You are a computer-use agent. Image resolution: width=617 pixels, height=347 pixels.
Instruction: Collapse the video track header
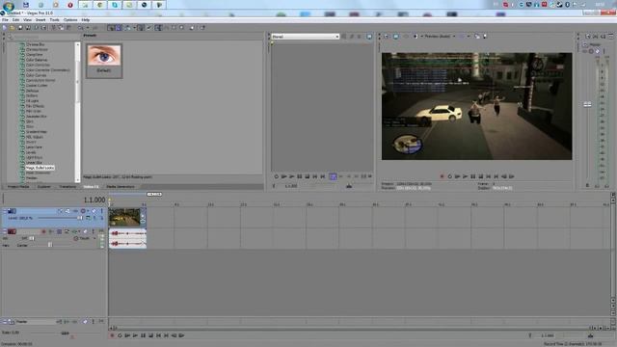tap(5, 211)
